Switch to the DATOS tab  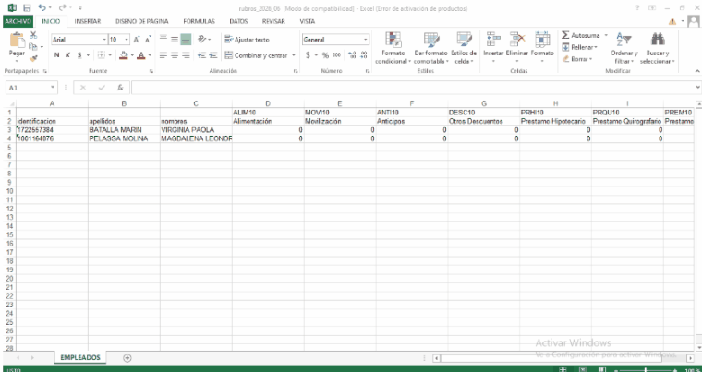point(238,21)
